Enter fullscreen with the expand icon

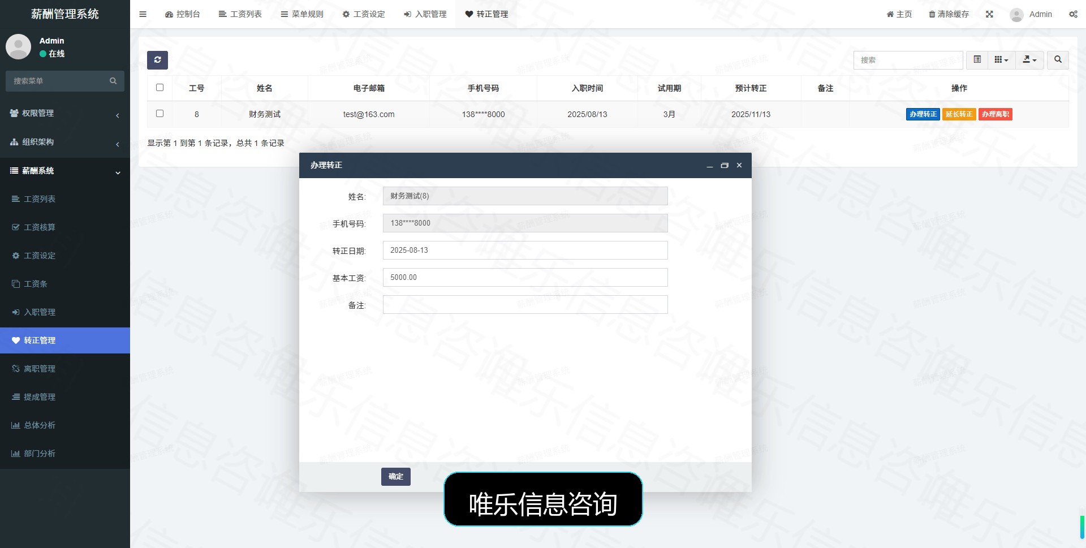pyautogui.click(x=989, y=14)
